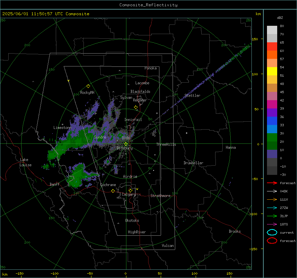Click the timestamp 2025/06/01 11:50:57 UTC Composite
The height and width of the screenshot is (278, 297).
point(46,14)
